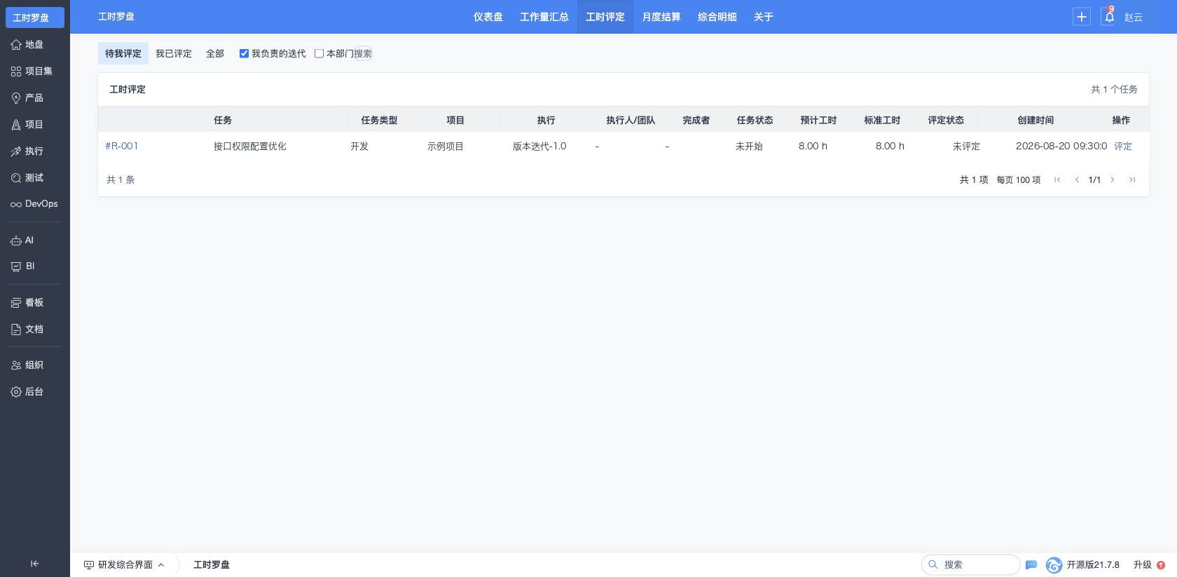Collapse the left sidebar menu

pyautogui.click(x=34, y=564)
